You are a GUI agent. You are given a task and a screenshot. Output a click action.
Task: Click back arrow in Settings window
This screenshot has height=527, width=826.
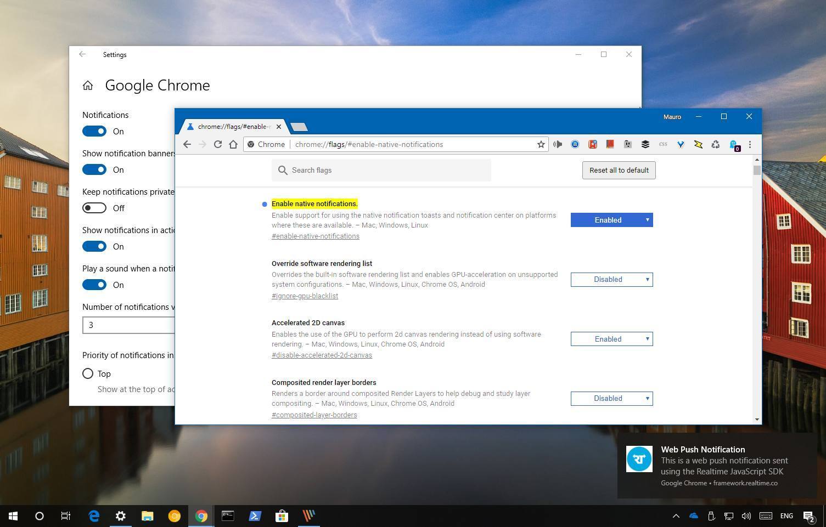[x=82, y=54]
